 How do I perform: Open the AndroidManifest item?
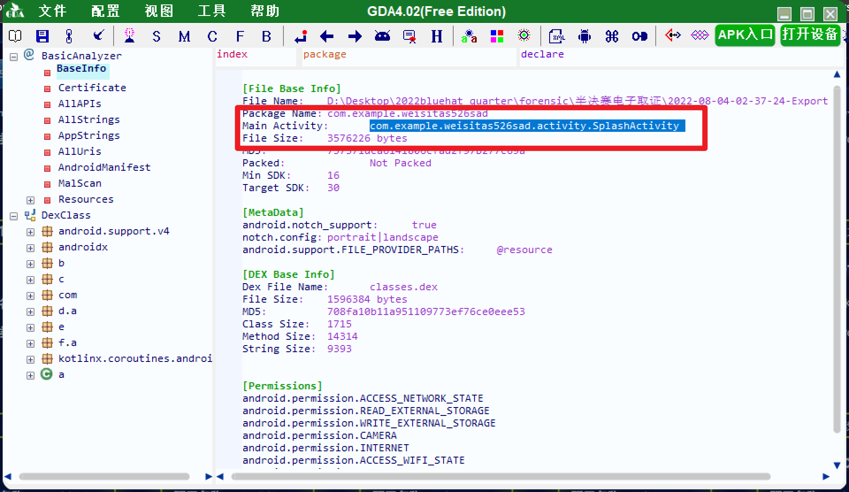point(104,167)
